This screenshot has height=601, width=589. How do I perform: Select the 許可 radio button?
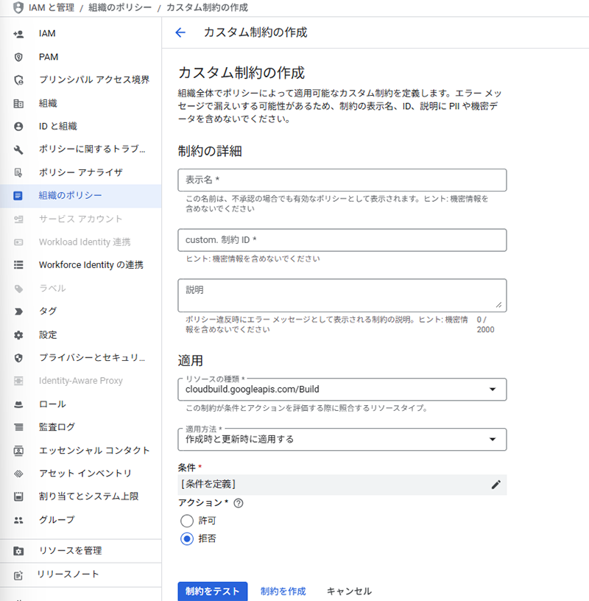coord(187,521)
